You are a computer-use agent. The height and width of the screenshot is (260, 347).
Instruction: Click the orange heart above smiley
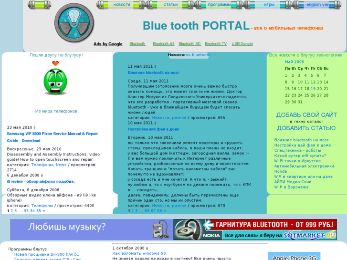(x=55, y=63)
